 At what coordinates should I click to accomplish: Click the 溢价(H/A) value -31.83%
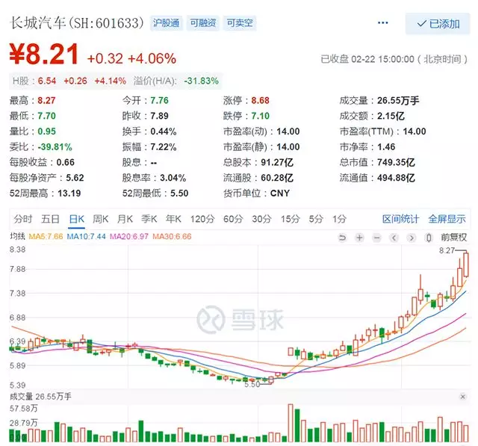tap(201, 81)
